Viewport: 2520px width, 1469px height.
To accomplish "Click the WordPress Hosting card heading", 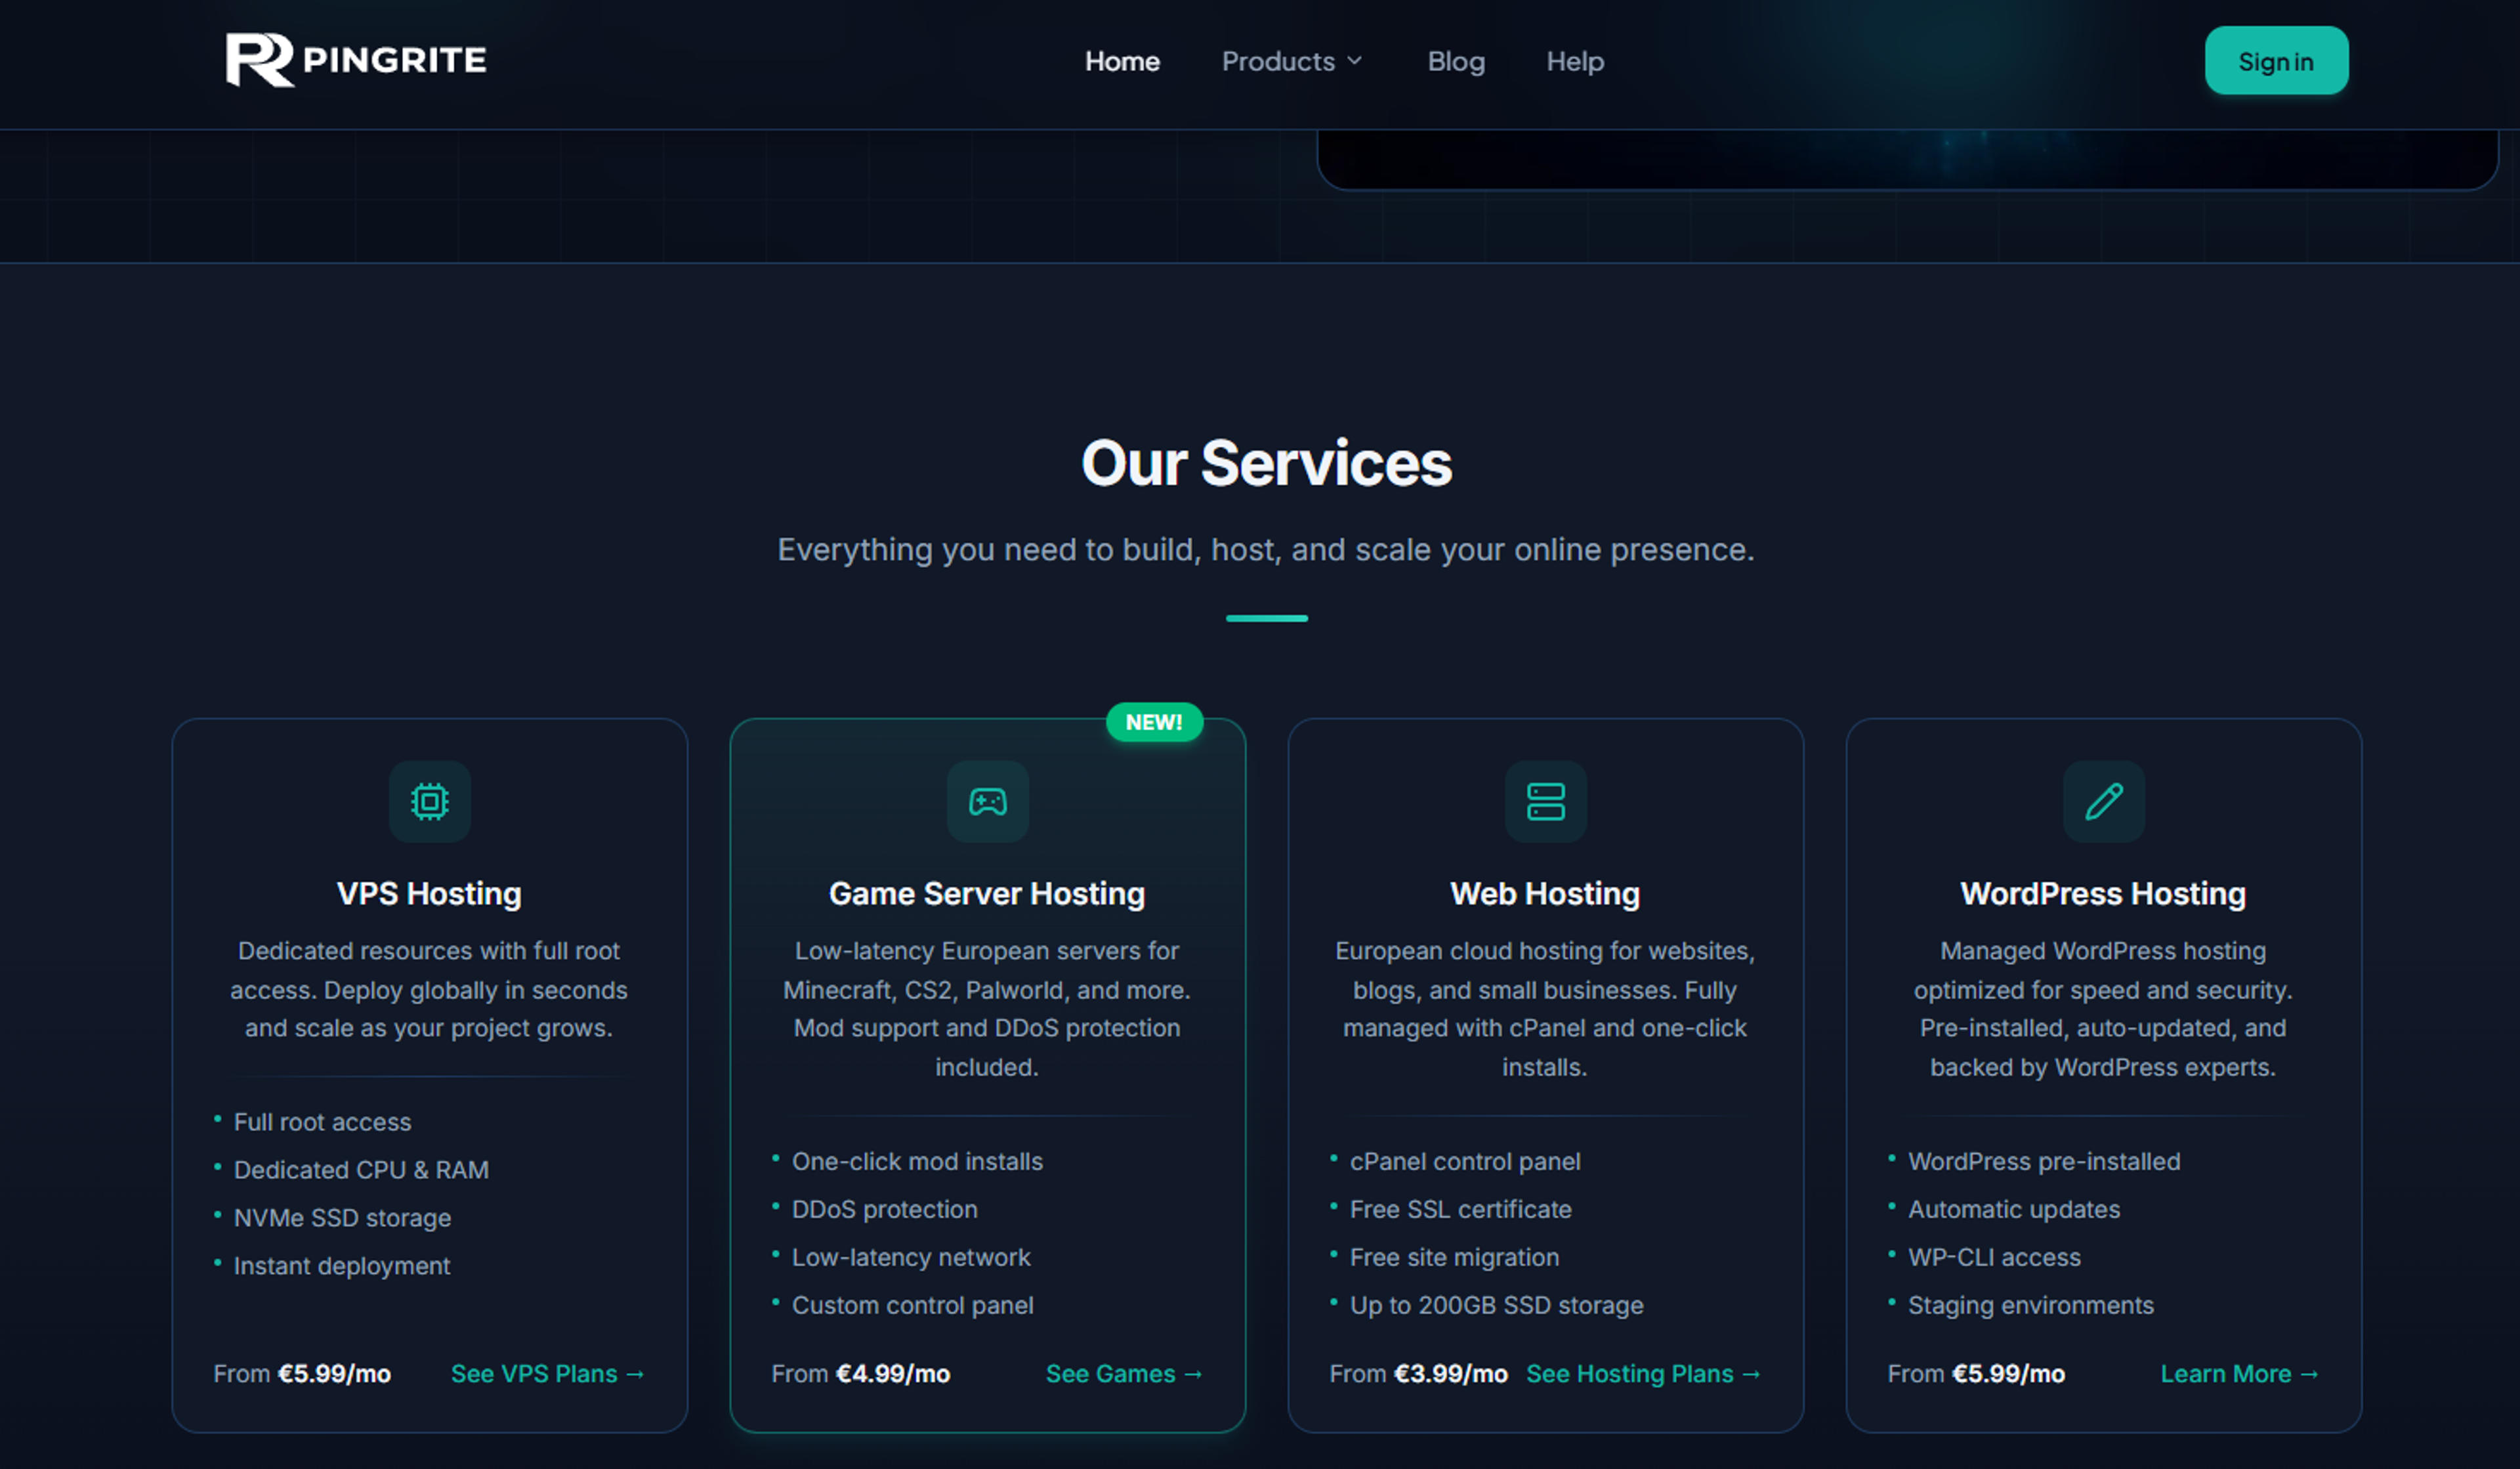I will (2103, 893).
